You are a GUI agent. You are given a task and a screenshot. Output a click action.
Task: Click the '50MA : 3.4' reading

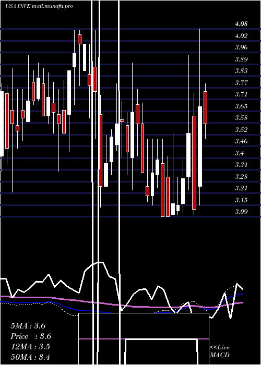click(30, 357)
